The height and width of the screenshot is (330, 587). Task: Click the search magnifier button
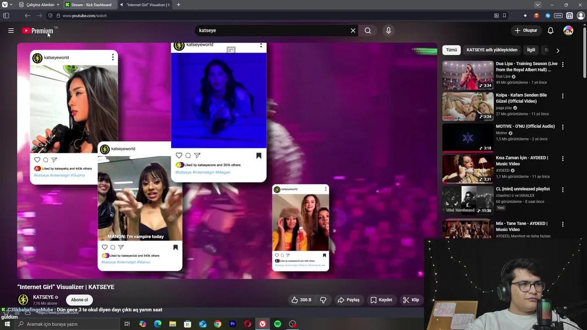click(x=368, y=31)
